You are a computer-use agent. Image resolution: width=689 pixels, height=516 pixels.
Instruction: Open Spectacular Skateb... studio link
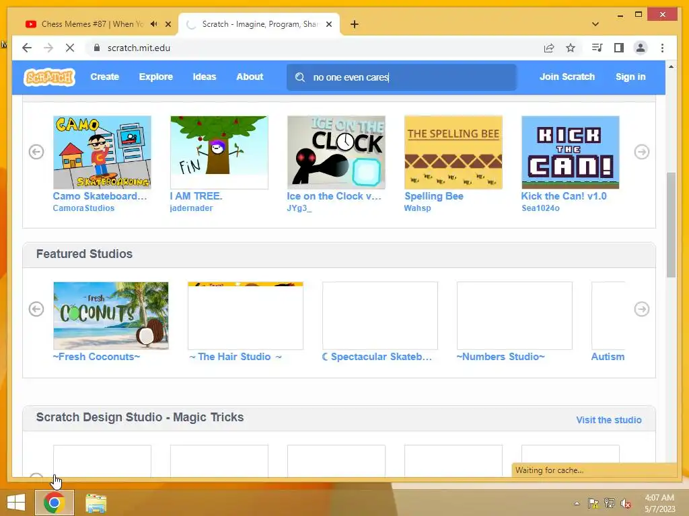point(377,357)
